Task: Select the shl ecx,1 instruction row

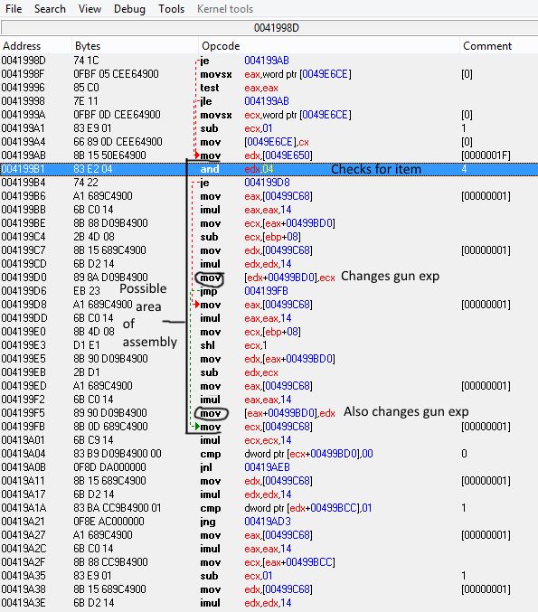Action: pyautogui.click(x=269, y=345)
